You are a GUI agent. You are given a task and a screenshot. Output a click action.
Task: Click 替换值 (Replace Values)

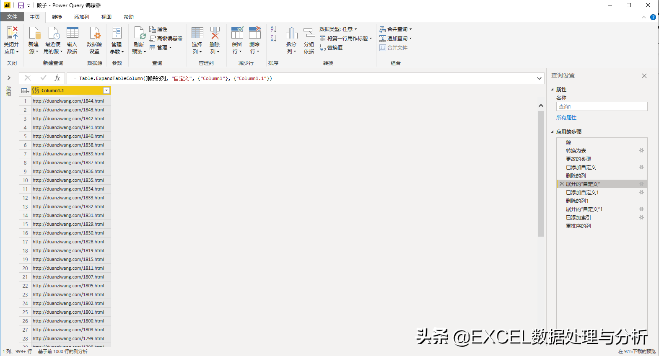tap(331, 48)
